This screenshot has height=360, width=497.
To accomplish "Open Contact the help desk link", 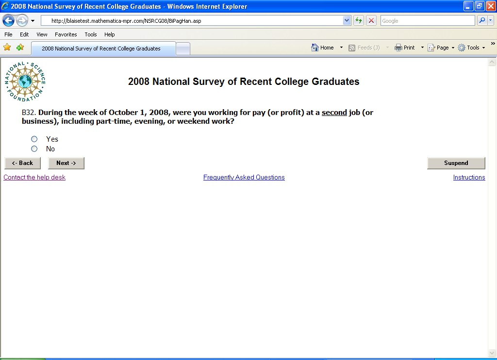I will coord(34,177).
